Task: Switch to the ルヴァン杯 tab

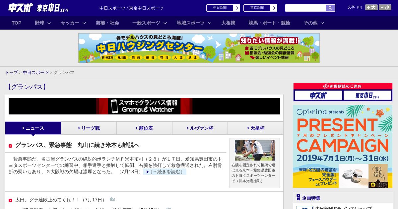Action: pyautogui.click(x=200, y=128)
